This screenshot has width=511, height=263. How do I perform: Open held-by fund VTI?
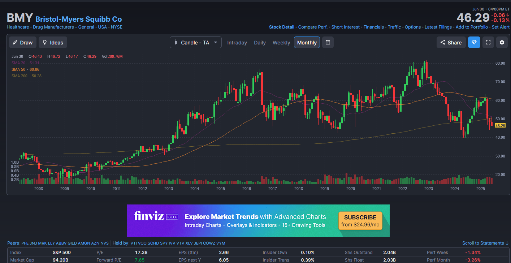[x=134, y=243]
